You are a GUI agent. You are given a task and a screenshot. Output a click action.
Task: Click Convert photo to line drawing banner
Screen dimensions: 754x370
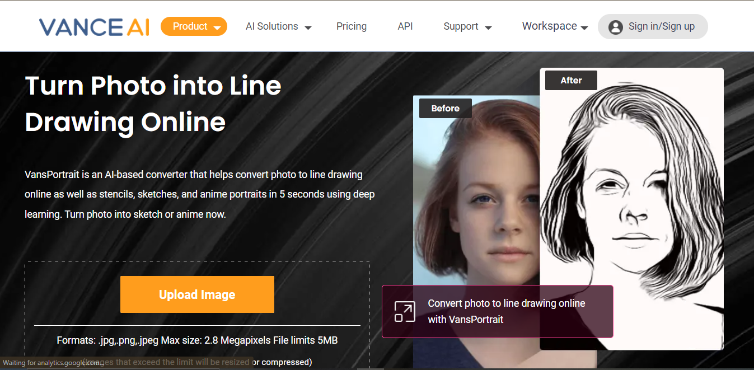point(497,311)
